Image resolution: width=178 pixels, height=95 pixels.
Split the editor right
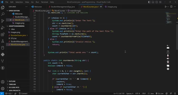tap(171, 7)
